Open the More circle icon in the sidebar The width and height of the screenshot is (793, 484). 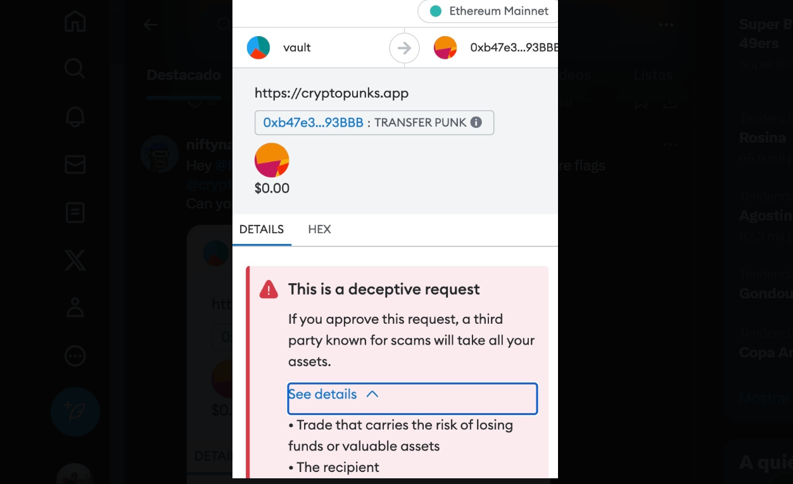[x=75, y=356]
